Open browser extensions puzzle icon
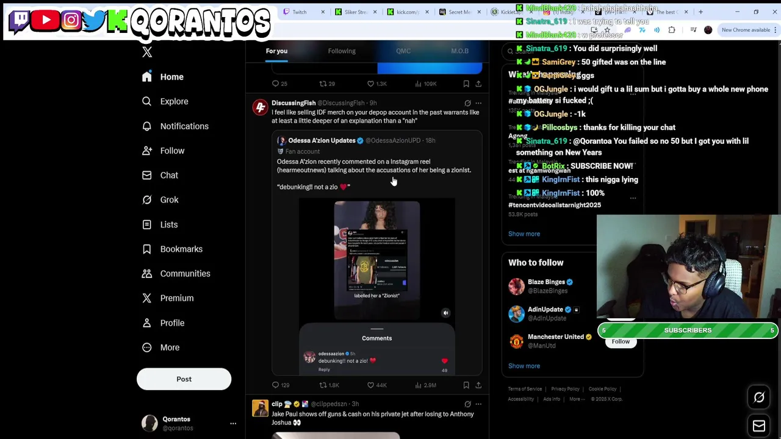 pyautogui.click(x=672, y=30)
